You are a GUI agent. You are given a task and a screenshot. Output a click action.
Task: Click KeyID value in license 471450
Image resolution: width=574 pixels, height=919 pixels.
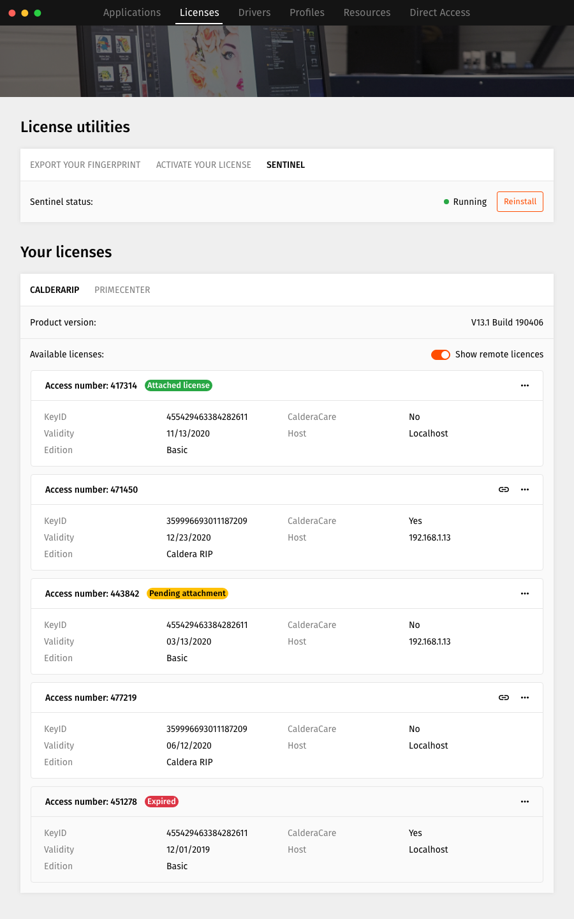point(207,521)
